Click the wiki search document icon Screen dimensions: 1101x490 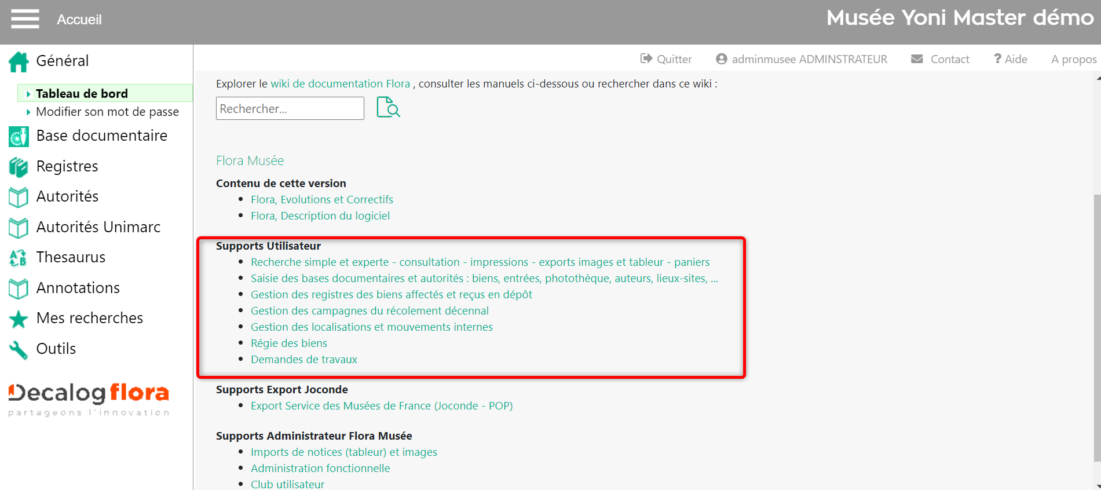(388, 107)
